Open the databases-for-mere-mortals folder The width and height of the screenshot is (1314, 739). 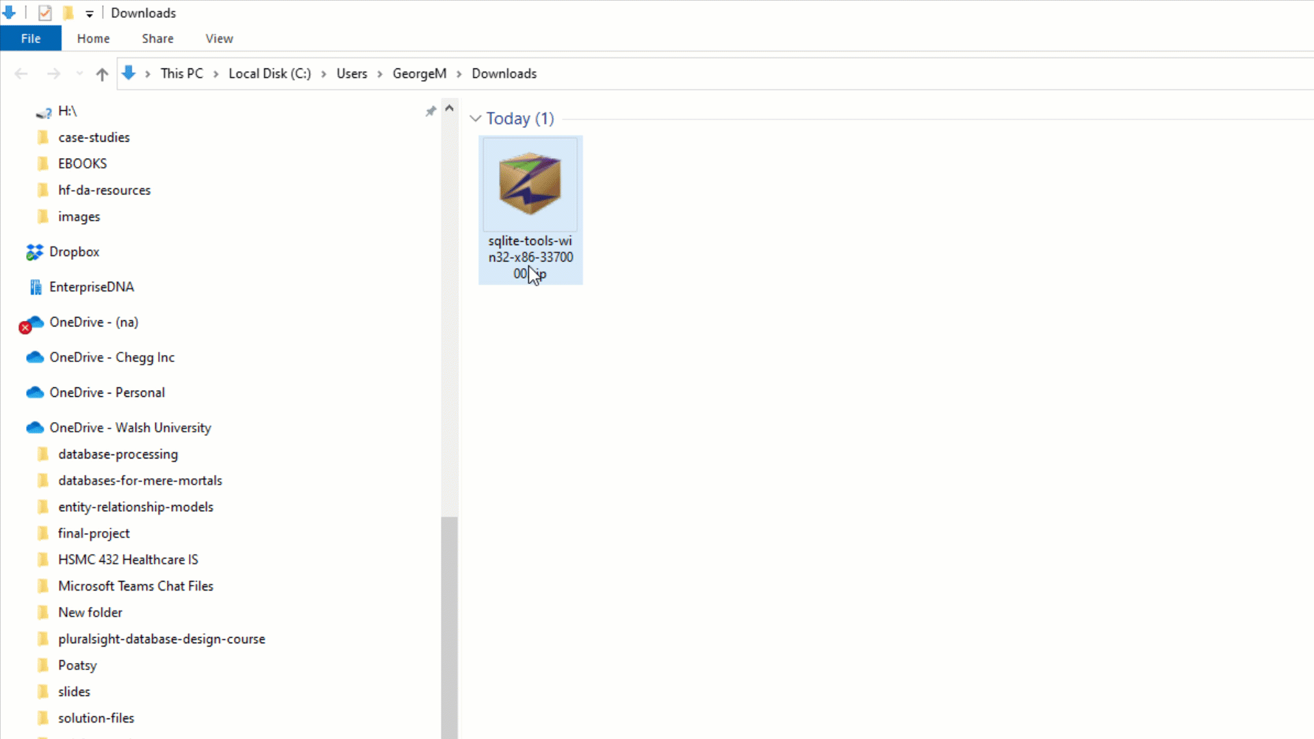coord(140,480)
